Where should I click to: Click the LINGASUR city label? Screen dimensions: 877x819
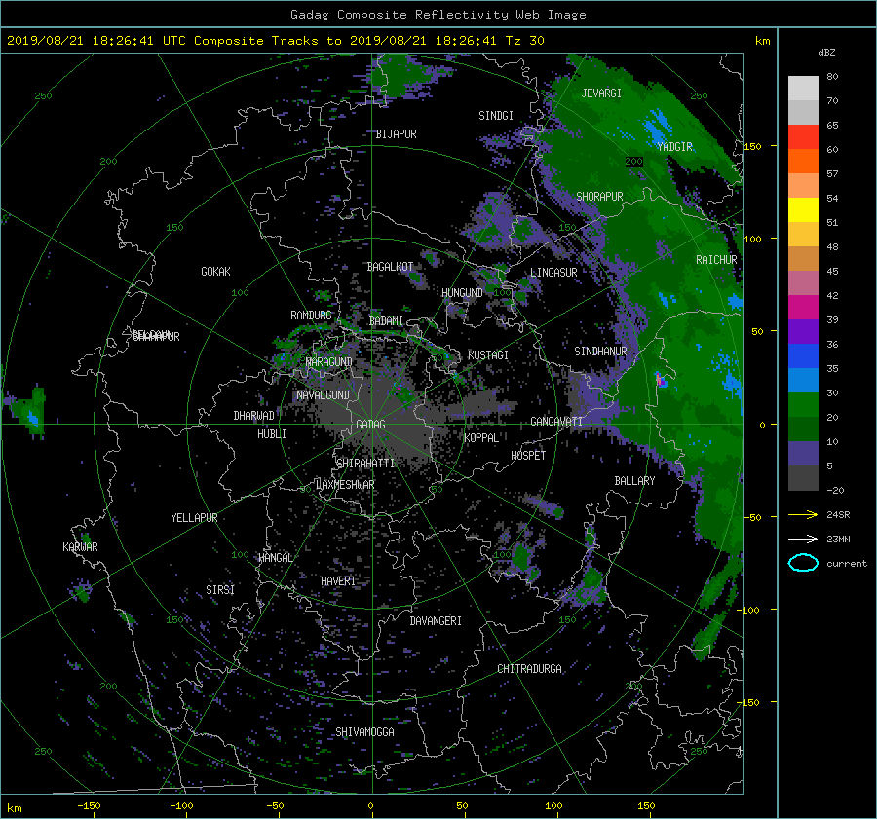click(x=553, y=273)
